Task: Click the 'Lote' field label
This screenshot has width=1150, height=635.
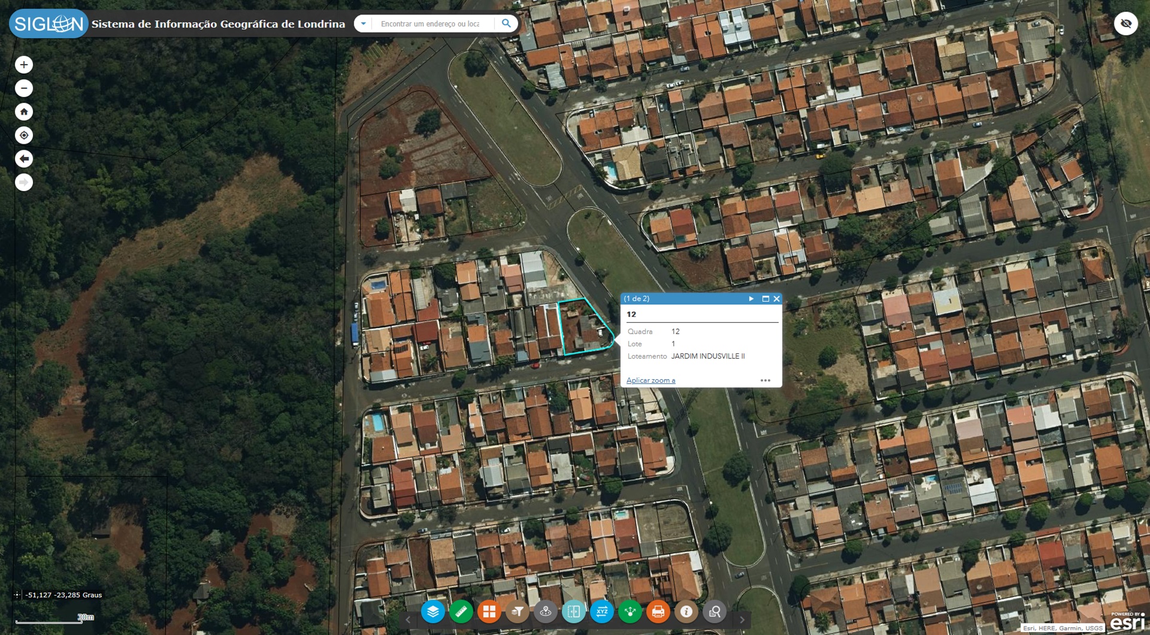Action: click(635, 344)
